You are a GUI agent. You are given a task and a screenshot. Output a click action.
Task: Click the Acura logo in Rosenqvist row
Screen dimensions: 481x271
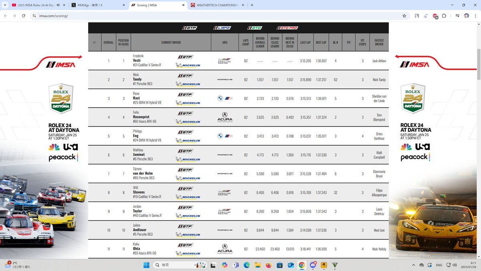224,117
